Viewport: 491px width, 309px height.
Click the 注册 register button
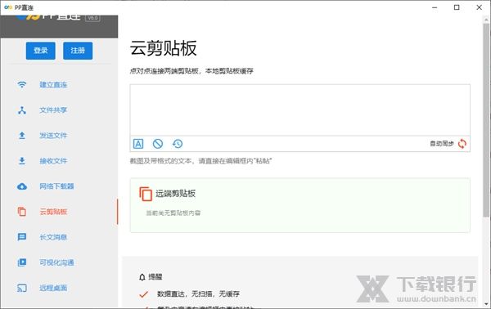pos(78,51)
